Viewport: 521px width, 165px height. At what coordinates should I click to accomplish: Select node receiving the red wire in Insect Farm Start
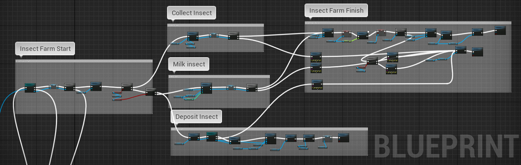coord(151,92)
